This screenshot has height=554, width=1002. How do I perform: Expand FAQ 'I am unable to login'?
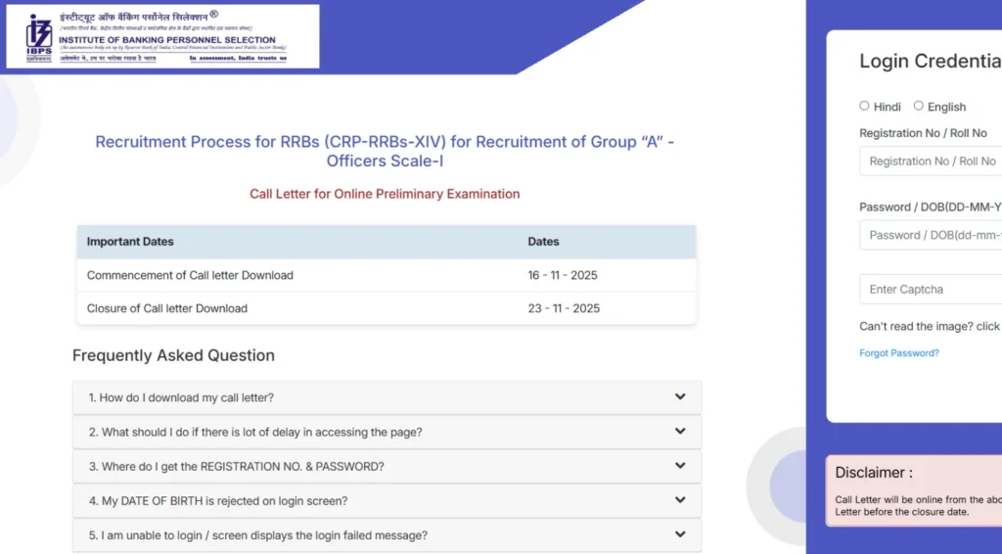pos(387,535)
